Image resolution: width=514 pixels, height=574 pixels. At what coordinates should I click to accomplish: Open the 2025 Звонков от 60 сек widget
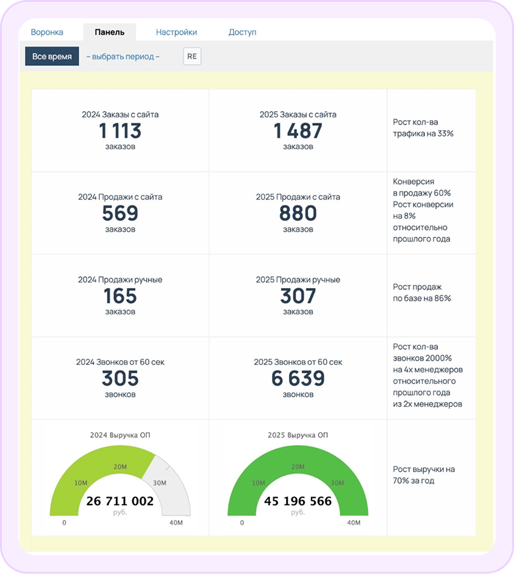click(x=298, y=378)
